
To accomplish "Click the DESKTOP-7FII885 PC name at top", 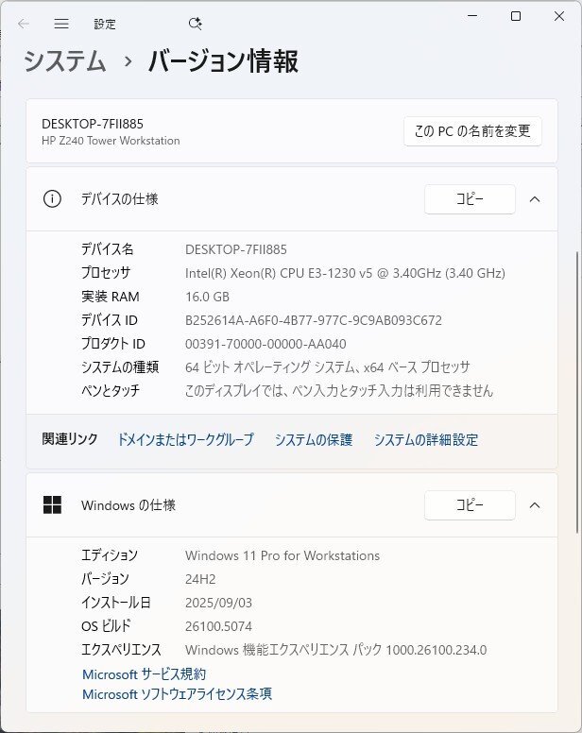I will tap(92, 124).
